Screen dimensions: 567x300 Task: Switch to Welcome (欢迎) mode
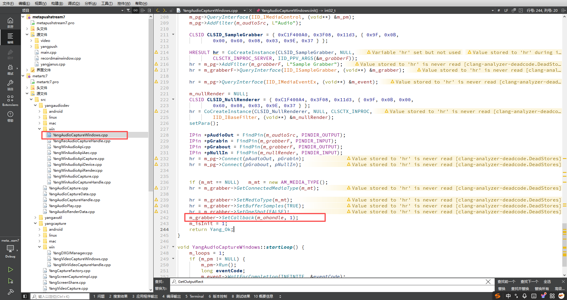pyautogui.click(x=10, y=23)
